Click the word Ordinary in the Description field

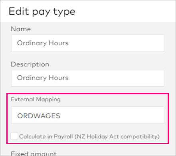coord(32,78)
